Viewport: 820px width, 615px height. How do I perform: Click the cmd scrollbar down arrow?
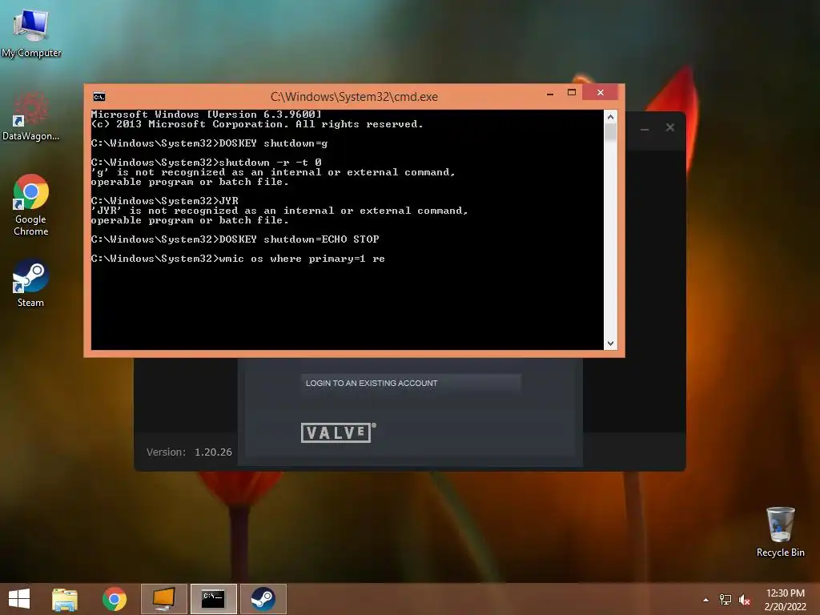[x=610, y=344]
